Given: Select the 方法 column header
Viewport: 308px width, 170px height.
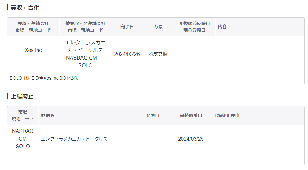Looking at the screenshot, I should coord(158,27).
